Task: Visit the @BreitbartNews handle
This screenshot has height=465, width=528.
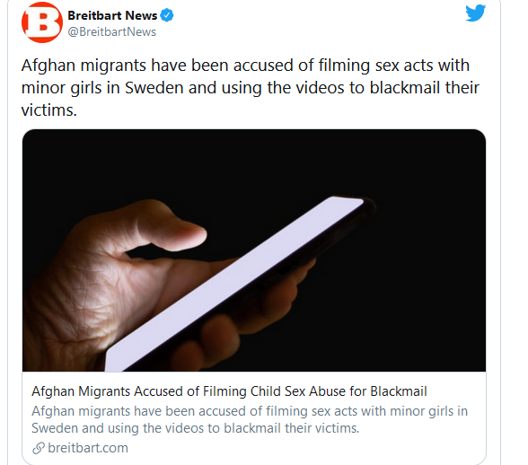Action: click(111, 32)
